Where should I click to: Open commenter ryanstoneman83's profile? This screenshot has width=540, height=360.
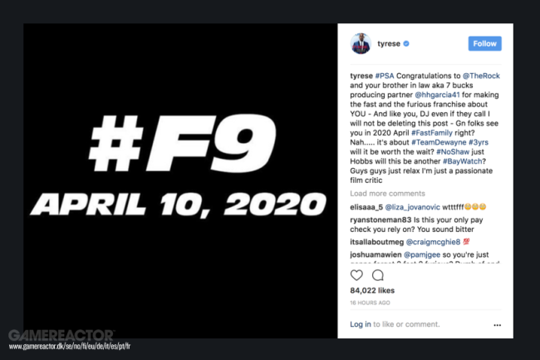380,219
